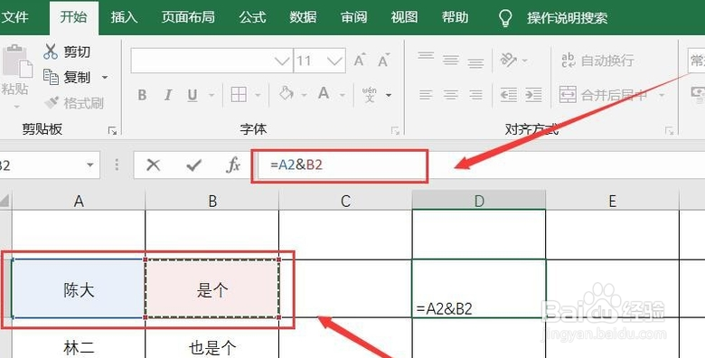
Task: Switch to the Insert (插入) tab
Action: click(x=124, y=17)
